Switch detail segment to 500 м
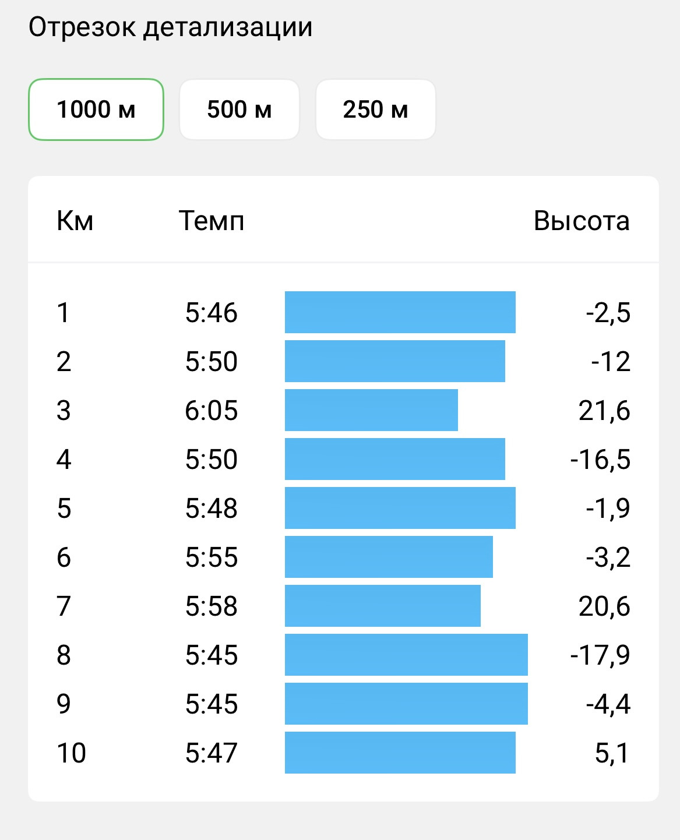This screenshot has width=680, height=840. pos(239,110)
